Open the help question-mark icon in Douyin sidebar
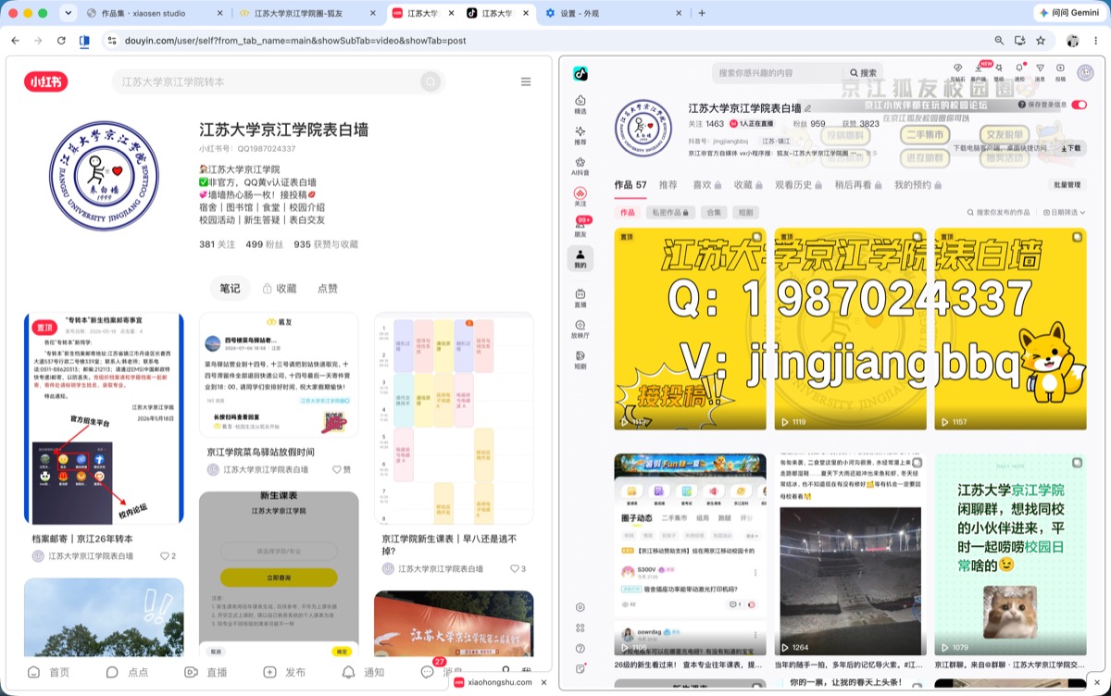1111x696 pixels. pos(580,648)
